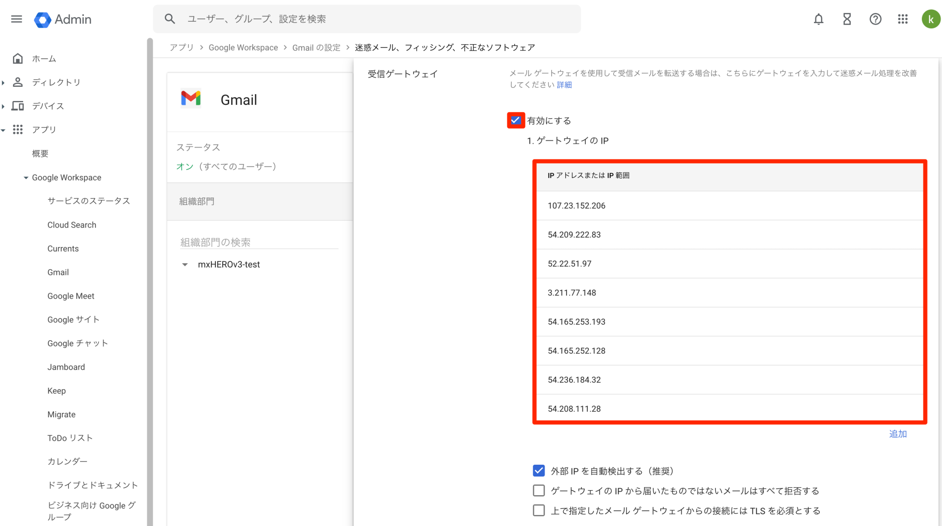
Task: Select Google Meet in the sidebar
Action: point(71,296)
